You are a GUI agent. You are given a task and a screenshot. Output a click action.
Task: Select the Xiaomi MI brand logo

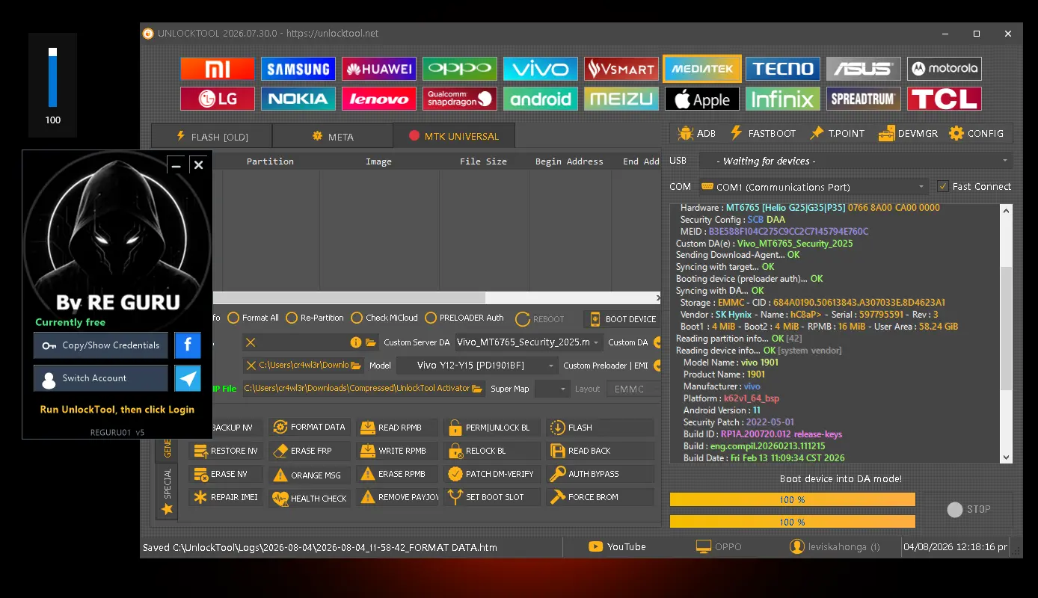coord(218,69)
